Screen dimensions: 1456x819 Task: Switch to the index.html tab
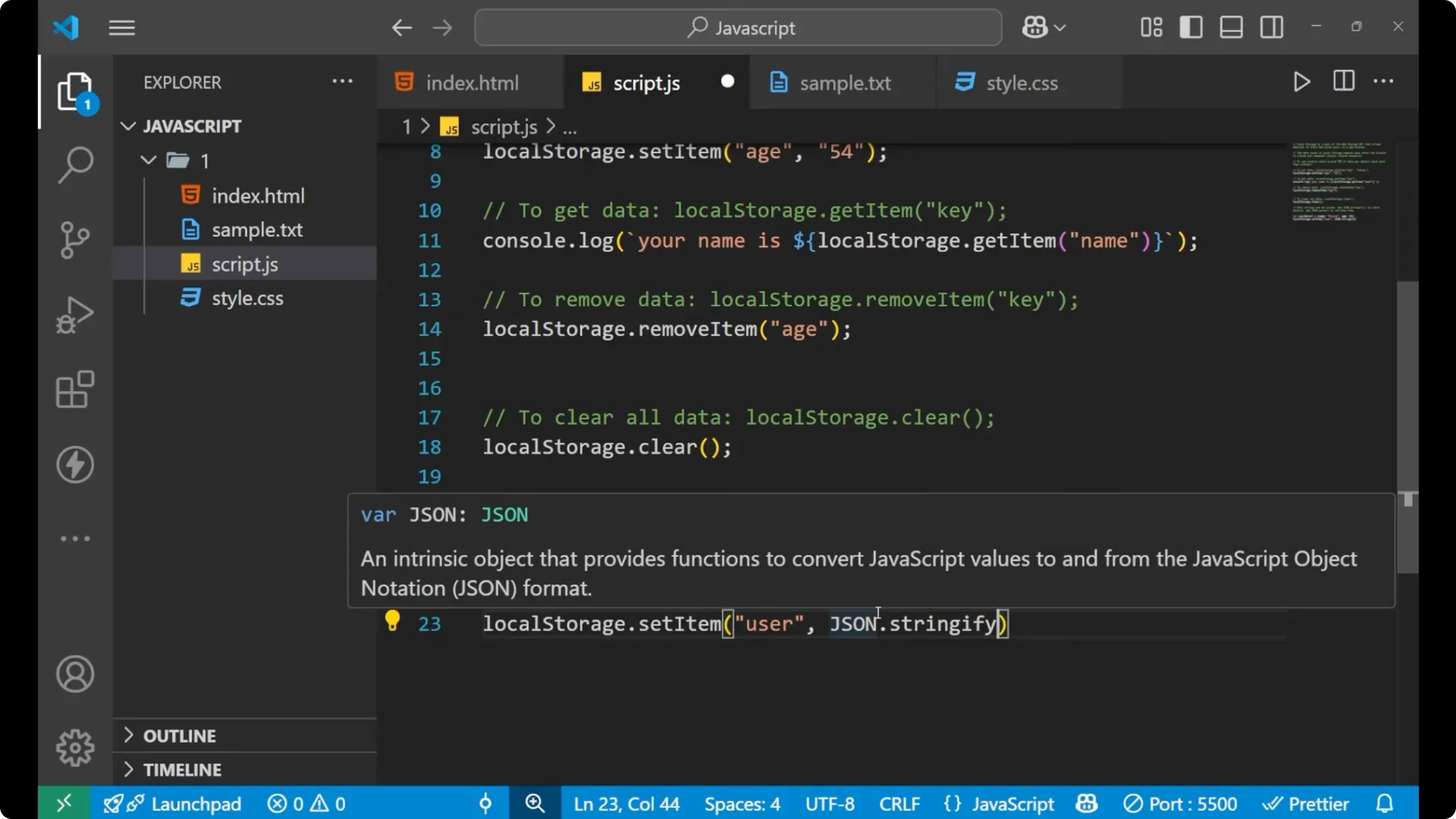[471, 82]
